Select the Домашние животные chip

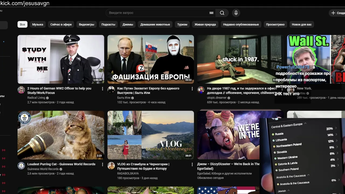click(x=155, y=25)
